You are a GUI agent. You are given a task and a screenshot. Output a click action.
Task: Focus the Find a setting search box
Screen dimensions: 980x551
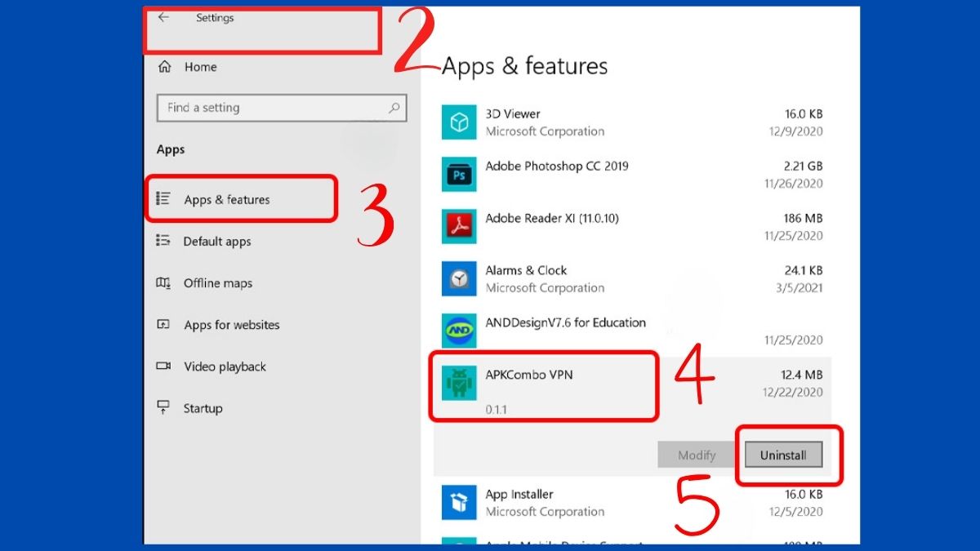282,108
